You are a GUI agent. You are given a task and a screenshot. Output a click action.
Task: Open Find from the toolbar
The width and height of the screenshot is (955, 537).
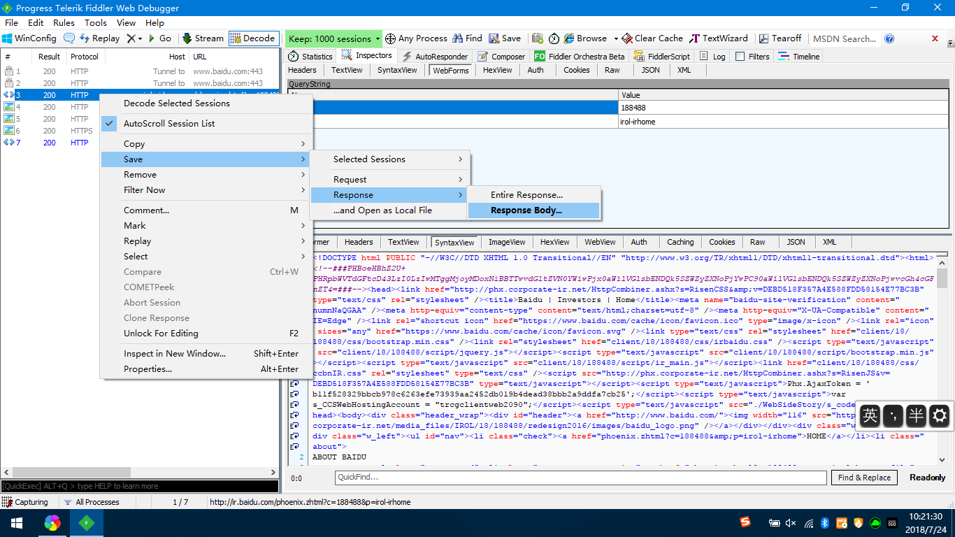[x=467, y=38]
